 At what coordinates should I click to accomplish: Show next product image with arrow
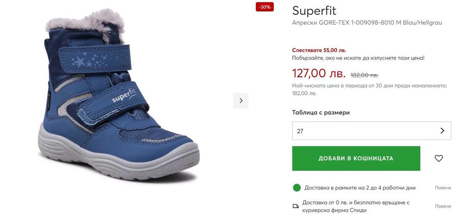coord(241,100)
